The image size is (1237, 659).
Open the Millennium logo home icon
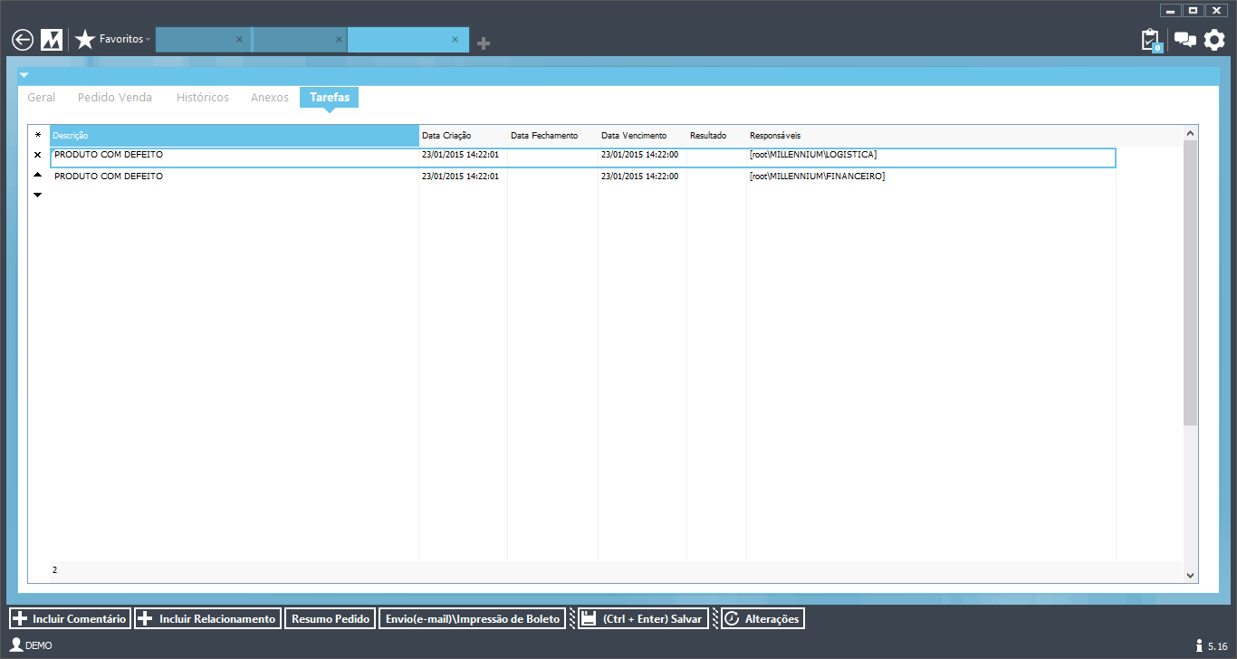click(52, 40)
